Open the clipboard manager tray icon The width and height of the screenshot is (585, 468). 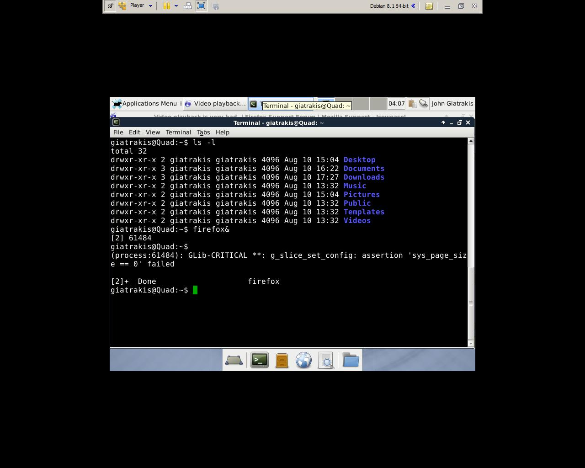pyautogui.click(x=412, y=104)
